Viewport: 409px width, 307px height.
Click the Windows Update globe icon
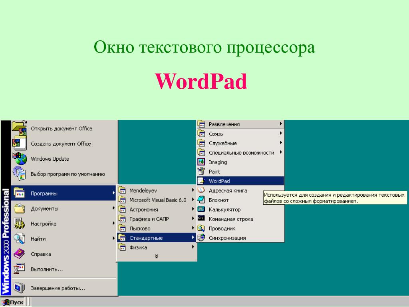[x=19, y=158]
